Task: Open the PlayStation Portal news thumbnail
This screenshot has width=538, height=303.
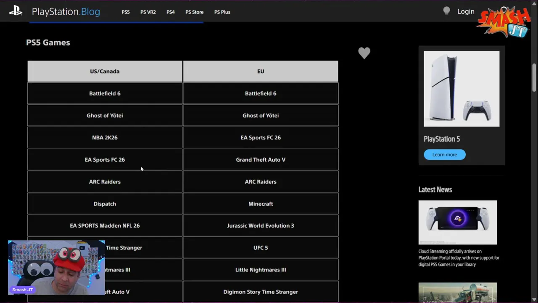Action: click(x=458, y=222)
